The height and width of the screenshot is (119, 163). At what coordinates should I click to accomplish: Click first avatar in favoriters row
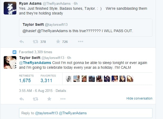tap(69, 79)
